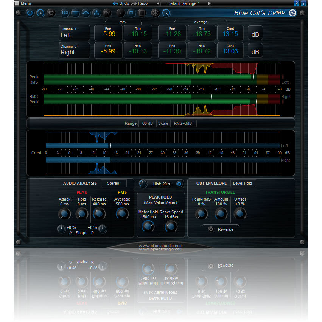
Task: Click the snowflake freeze icon
Action: click(156, 12)
